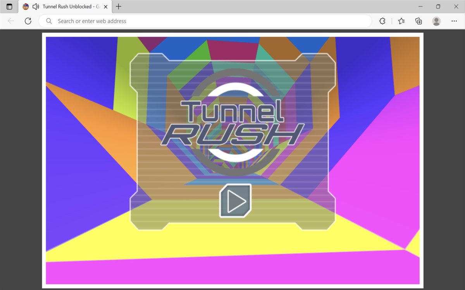Click the add to Favorites icon
Image resolution: width=465 pixels, height=290 pixels.
pyautogui.click(x=401, y=21)
